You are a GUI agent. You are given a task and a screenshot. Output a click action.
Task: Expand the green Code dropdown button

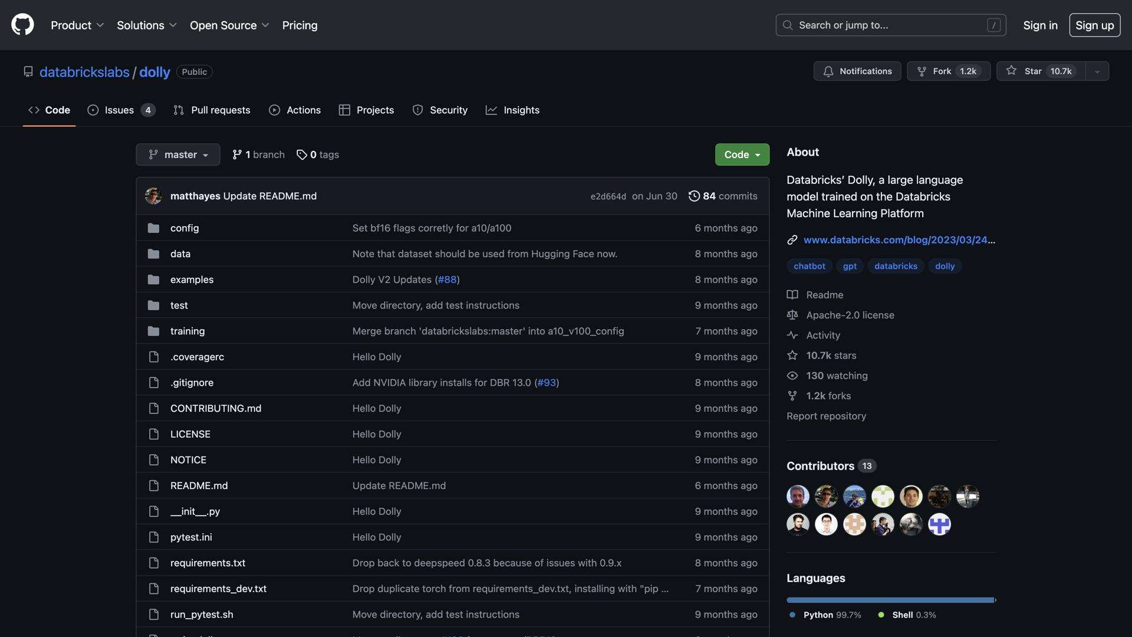coord(742,155)
